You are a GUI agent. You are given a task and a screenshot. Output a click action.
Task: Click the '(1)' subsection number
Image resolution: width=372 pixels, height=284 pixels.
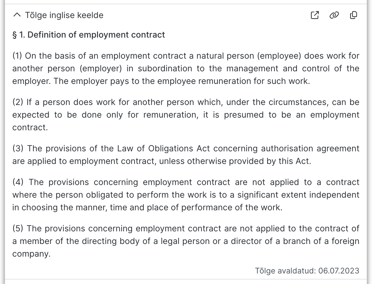pyautogui.click(x=17, y=56)
